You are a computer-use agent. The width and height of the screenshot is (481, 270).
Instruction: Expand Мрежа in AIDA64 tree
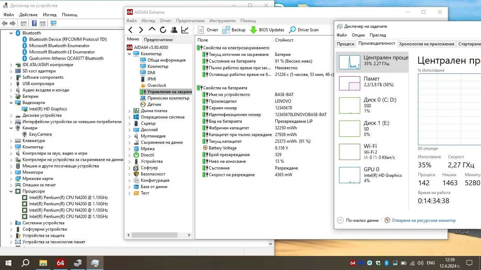pyautogui.click(x=129, y=149)
